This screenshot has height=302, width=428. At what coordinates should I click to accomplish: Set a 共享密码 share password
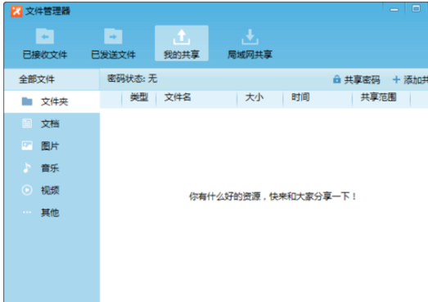coord(362,80)
